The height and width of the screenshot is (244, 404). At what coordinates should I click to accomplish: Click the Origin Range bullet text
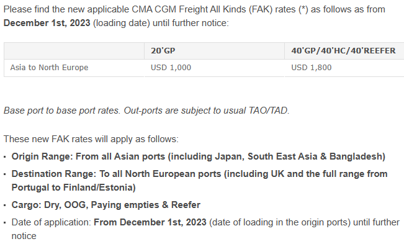[x=199, y=156]
